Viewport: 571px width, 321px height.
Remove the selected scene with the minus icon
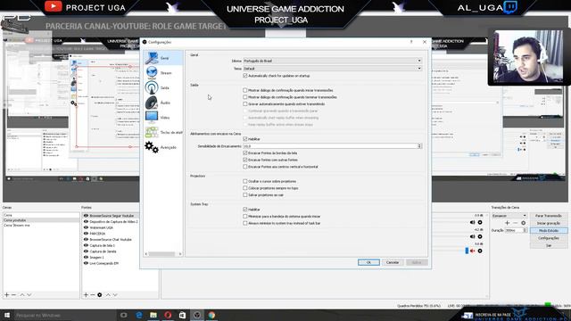point(14,295)
